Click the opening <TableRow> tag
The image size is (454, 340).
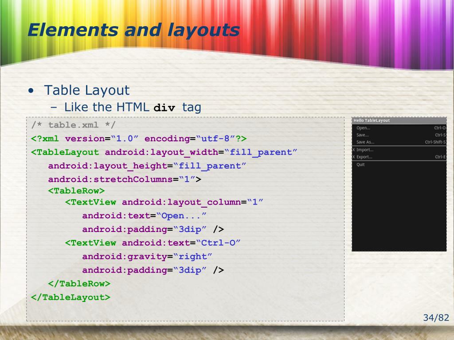[x=76, y=191]
